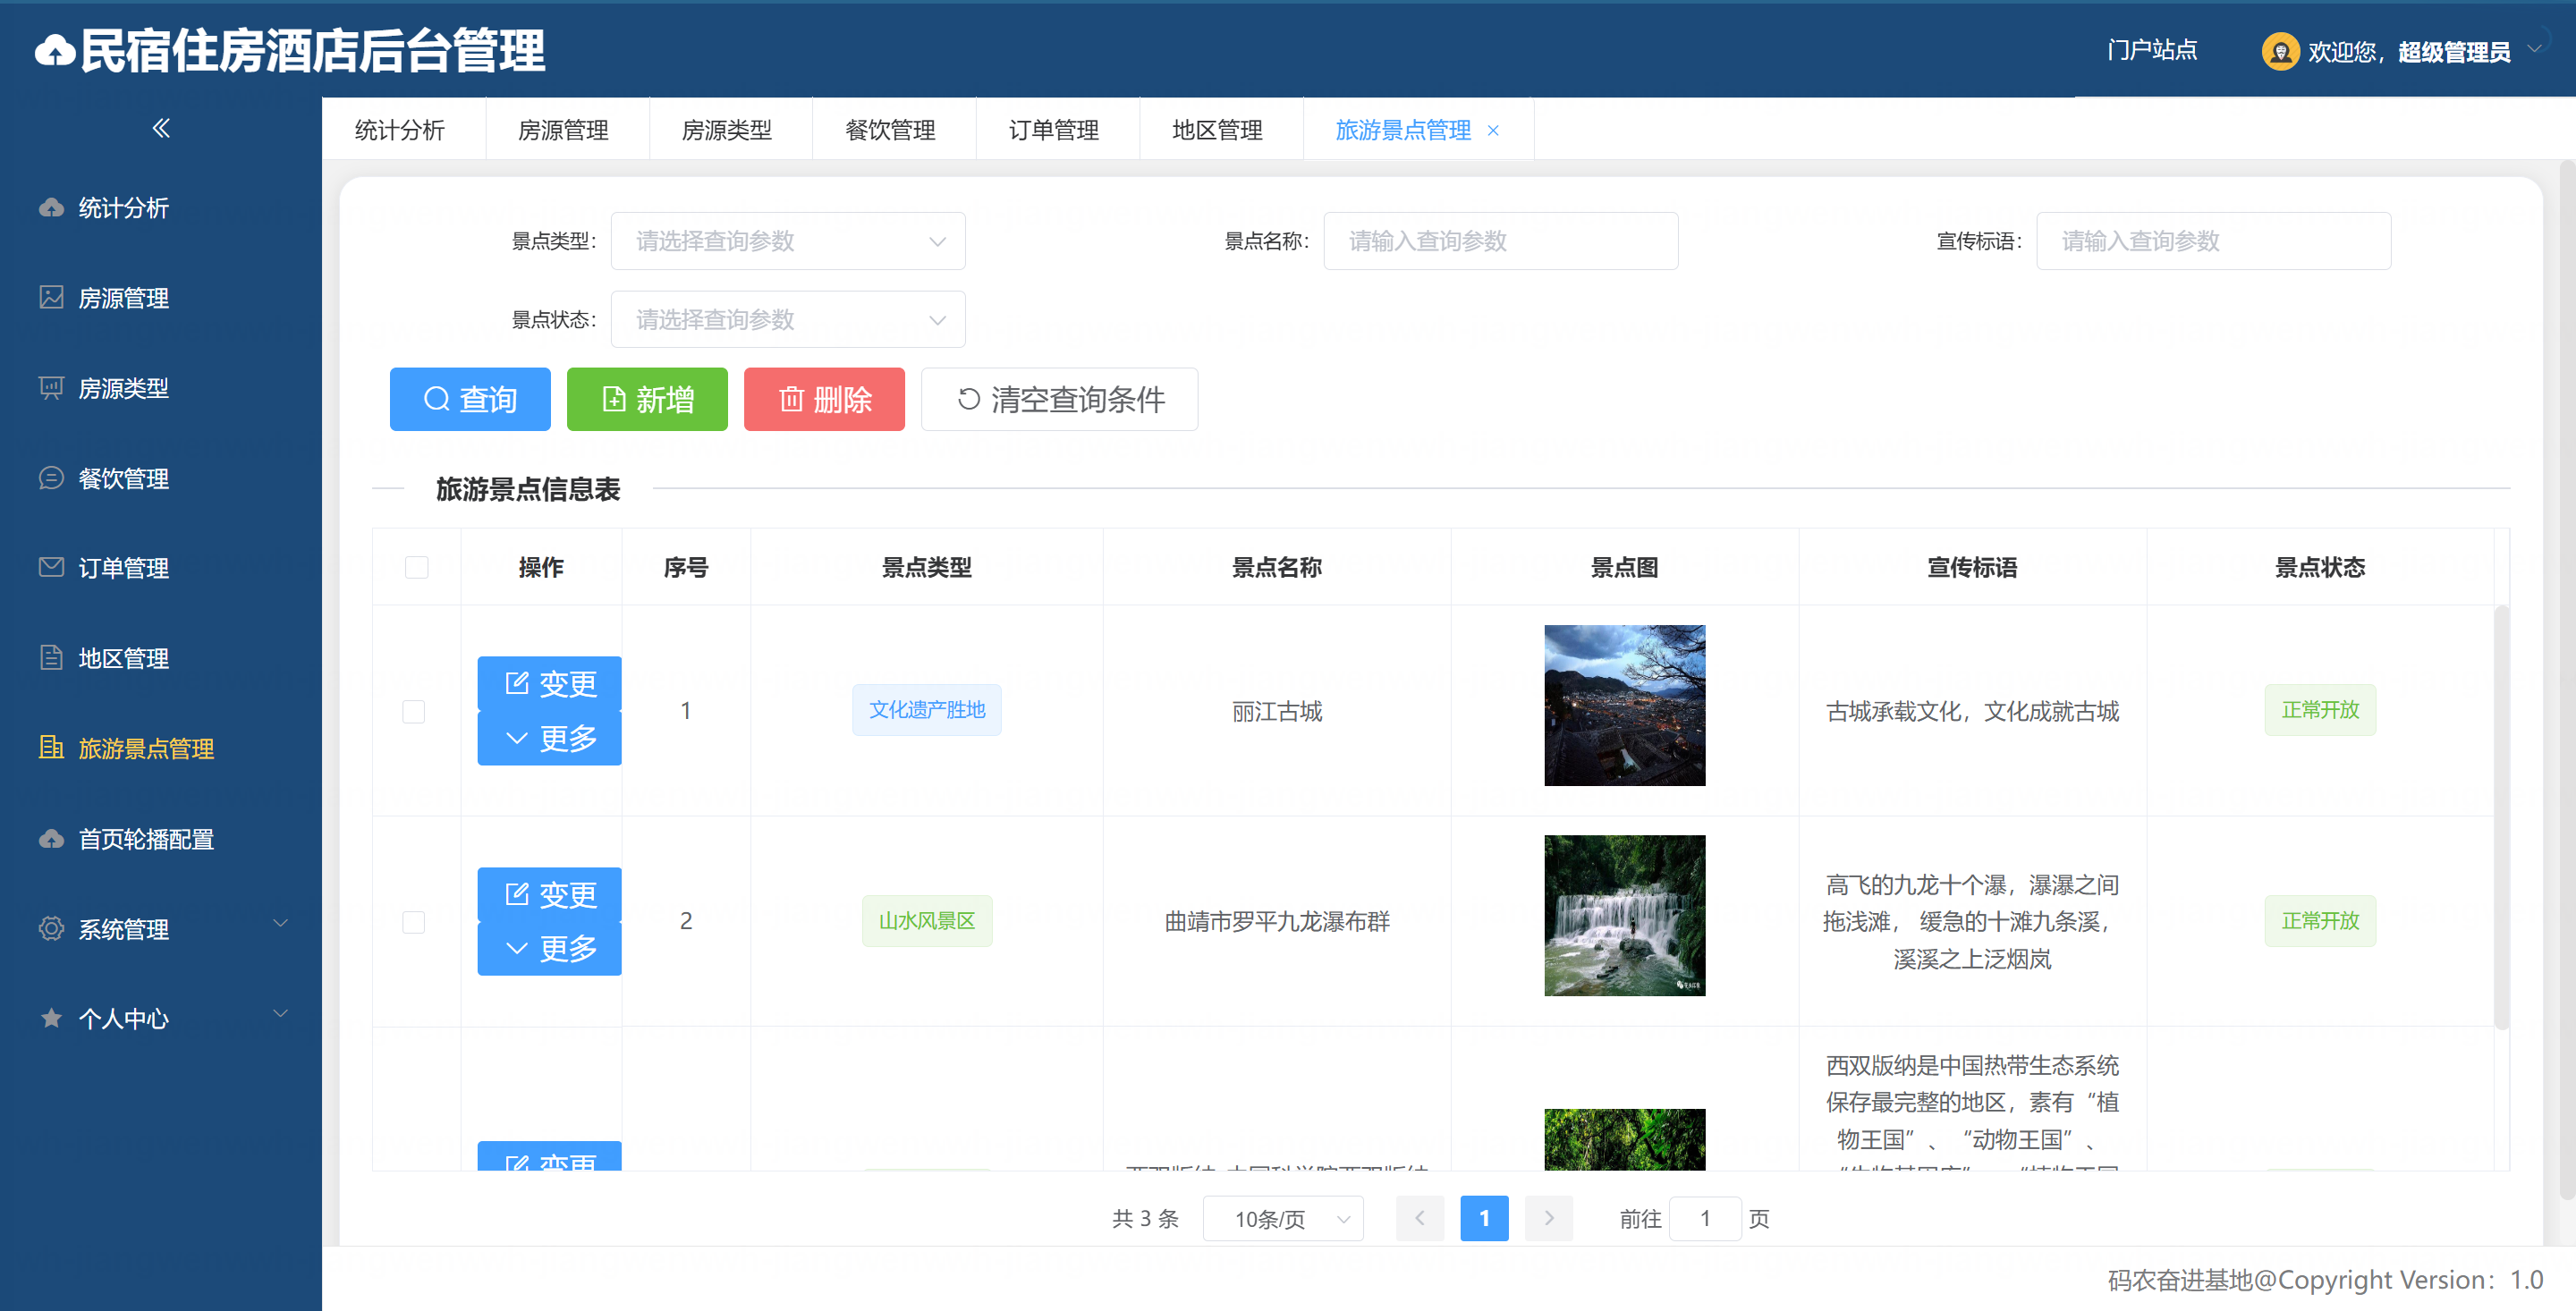2576x1311 pixels.
Task: Click the 清空查询条件 button
Action: point(1059,399)
